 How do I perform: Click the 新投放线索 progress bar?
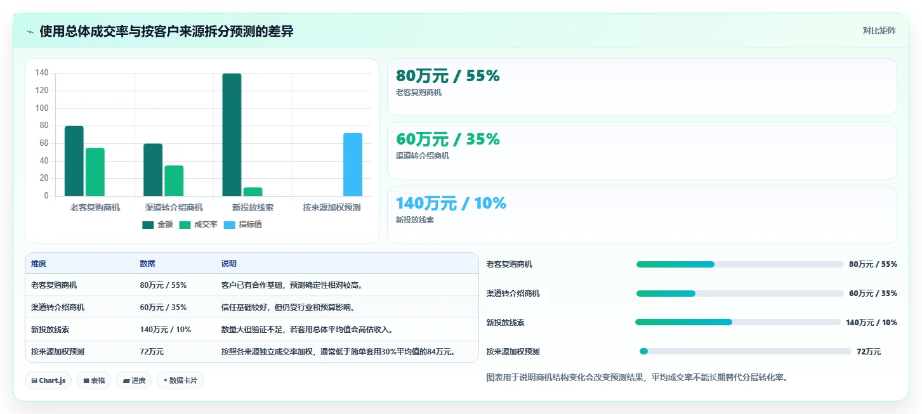point(738,322)
